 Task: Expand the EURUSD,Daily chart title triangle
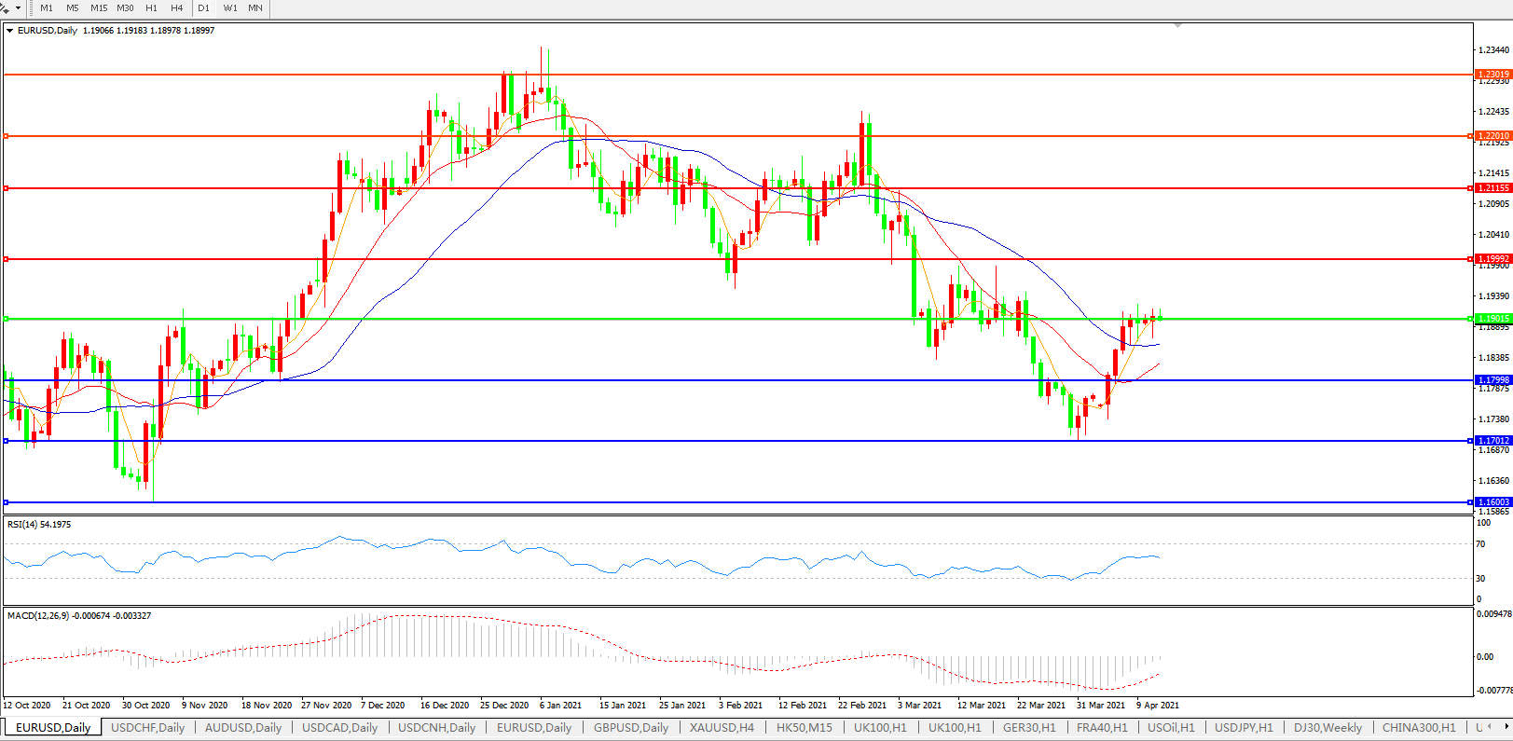pos(10,31)
